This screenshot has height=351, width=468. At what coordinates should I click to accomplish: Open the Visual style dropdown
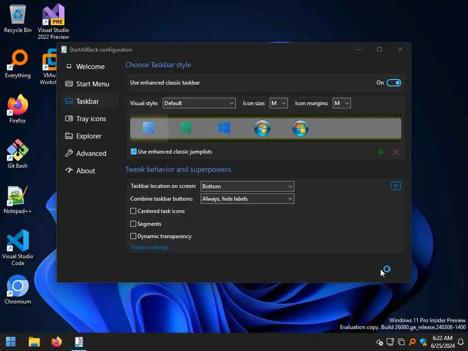click(x=199, y=103)
